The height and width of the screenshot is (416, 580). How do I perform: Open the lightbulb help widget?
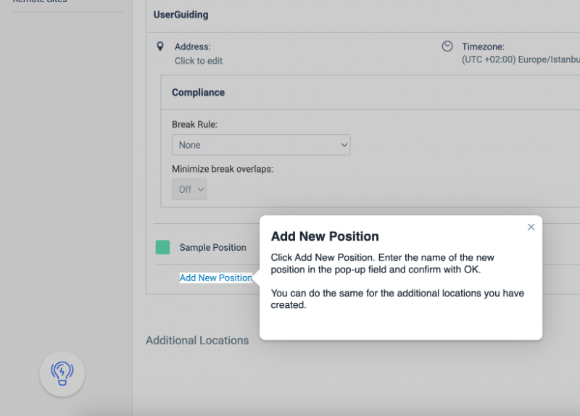[62, 373]
